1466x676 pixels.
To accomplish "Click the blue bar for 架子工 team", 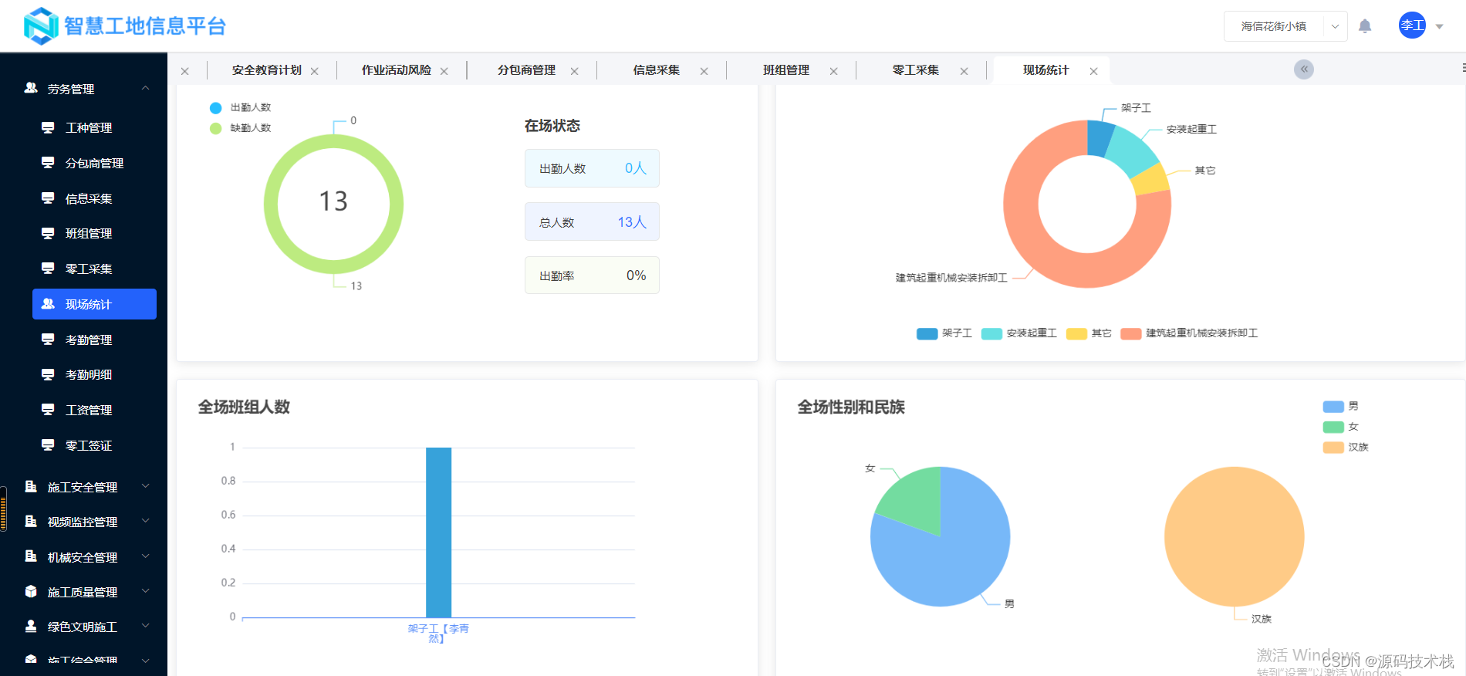I will click(x=438, y=532).
